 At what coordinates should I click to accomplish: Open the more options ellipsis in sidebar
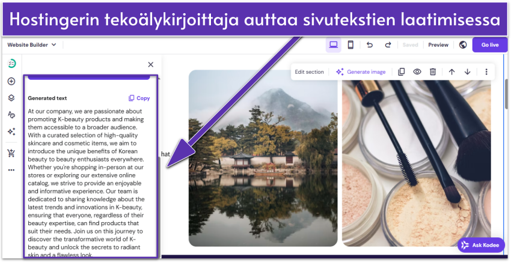click(x=11, y=170)
